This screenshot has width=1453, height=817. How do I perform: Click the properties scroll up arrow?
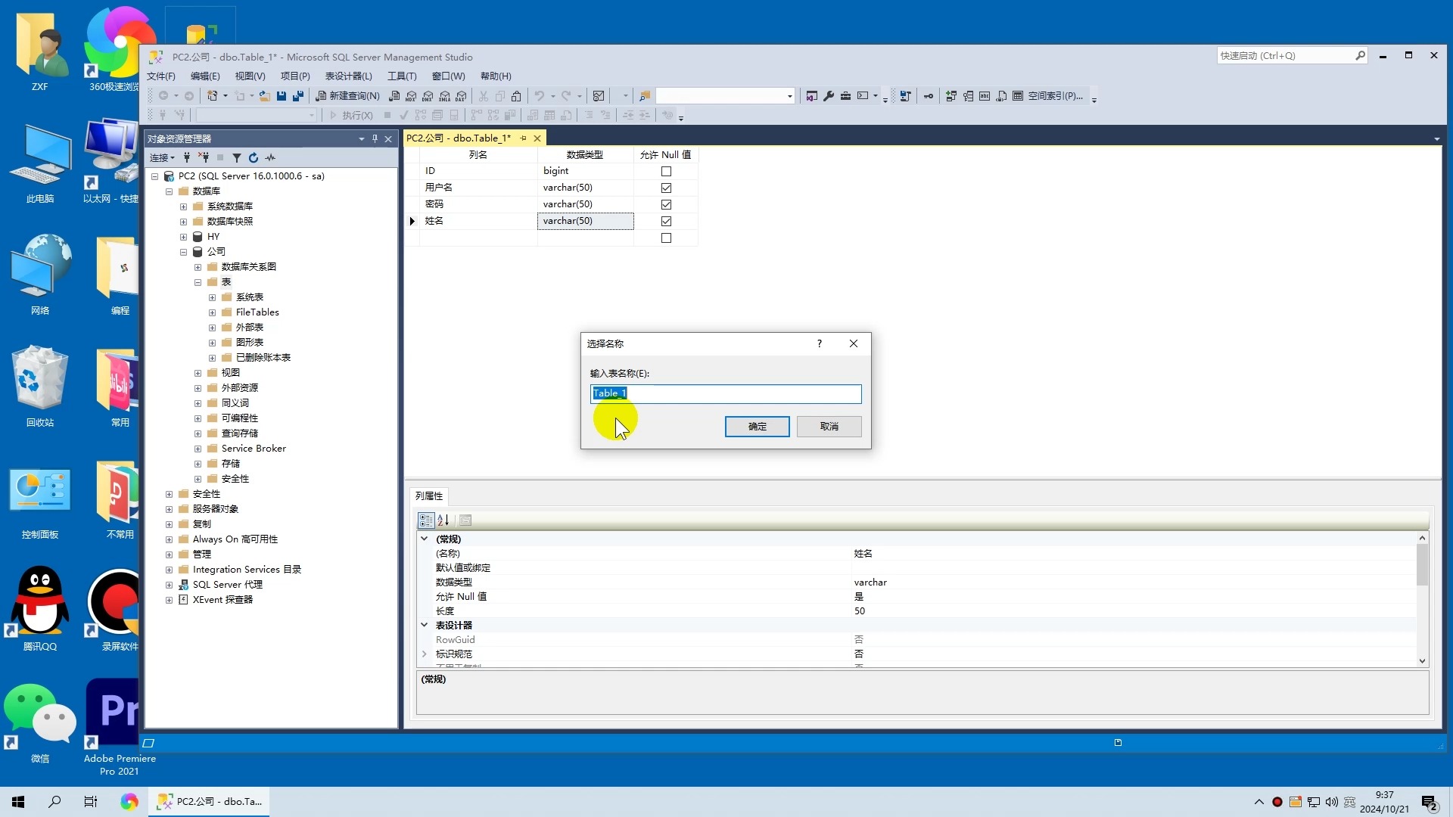tap(1422, 538)
